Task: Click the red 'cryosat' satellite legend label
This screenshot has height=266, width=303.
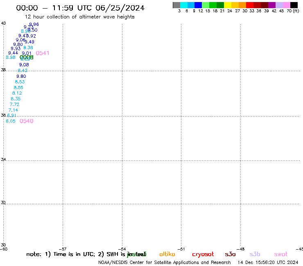Action: point(203,255)
